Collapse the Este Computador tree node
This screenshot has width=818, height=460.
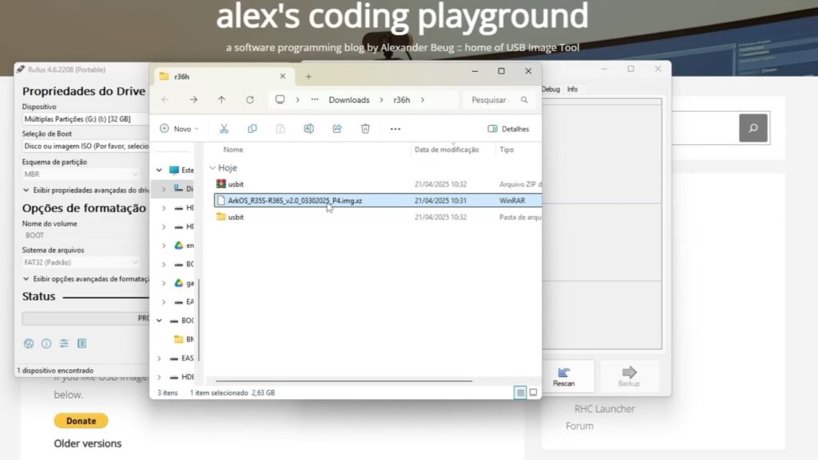(x=159, y=170)
